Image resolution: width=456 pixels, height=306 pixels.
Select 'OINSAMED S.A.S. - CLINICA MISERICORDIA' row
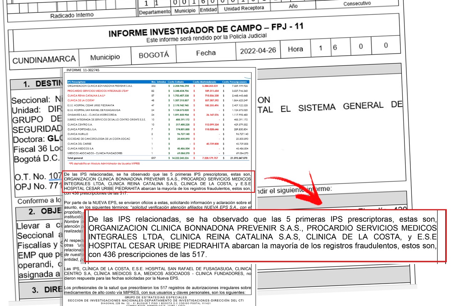click(157, 115)
